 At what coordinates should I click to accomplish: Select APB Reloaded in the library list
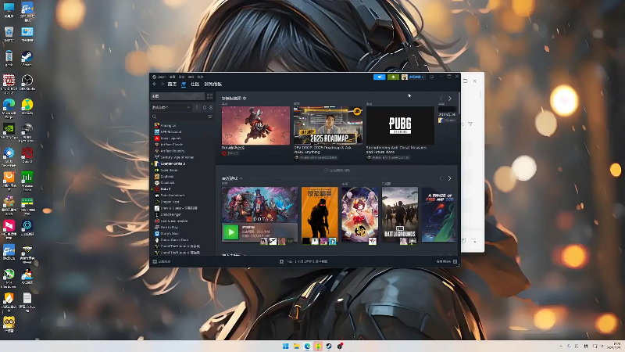click(171, 131)
